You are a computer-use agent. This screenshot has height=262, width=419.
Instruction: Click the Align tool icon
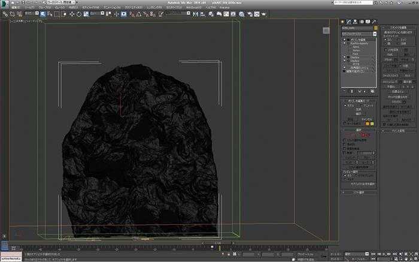202,14
